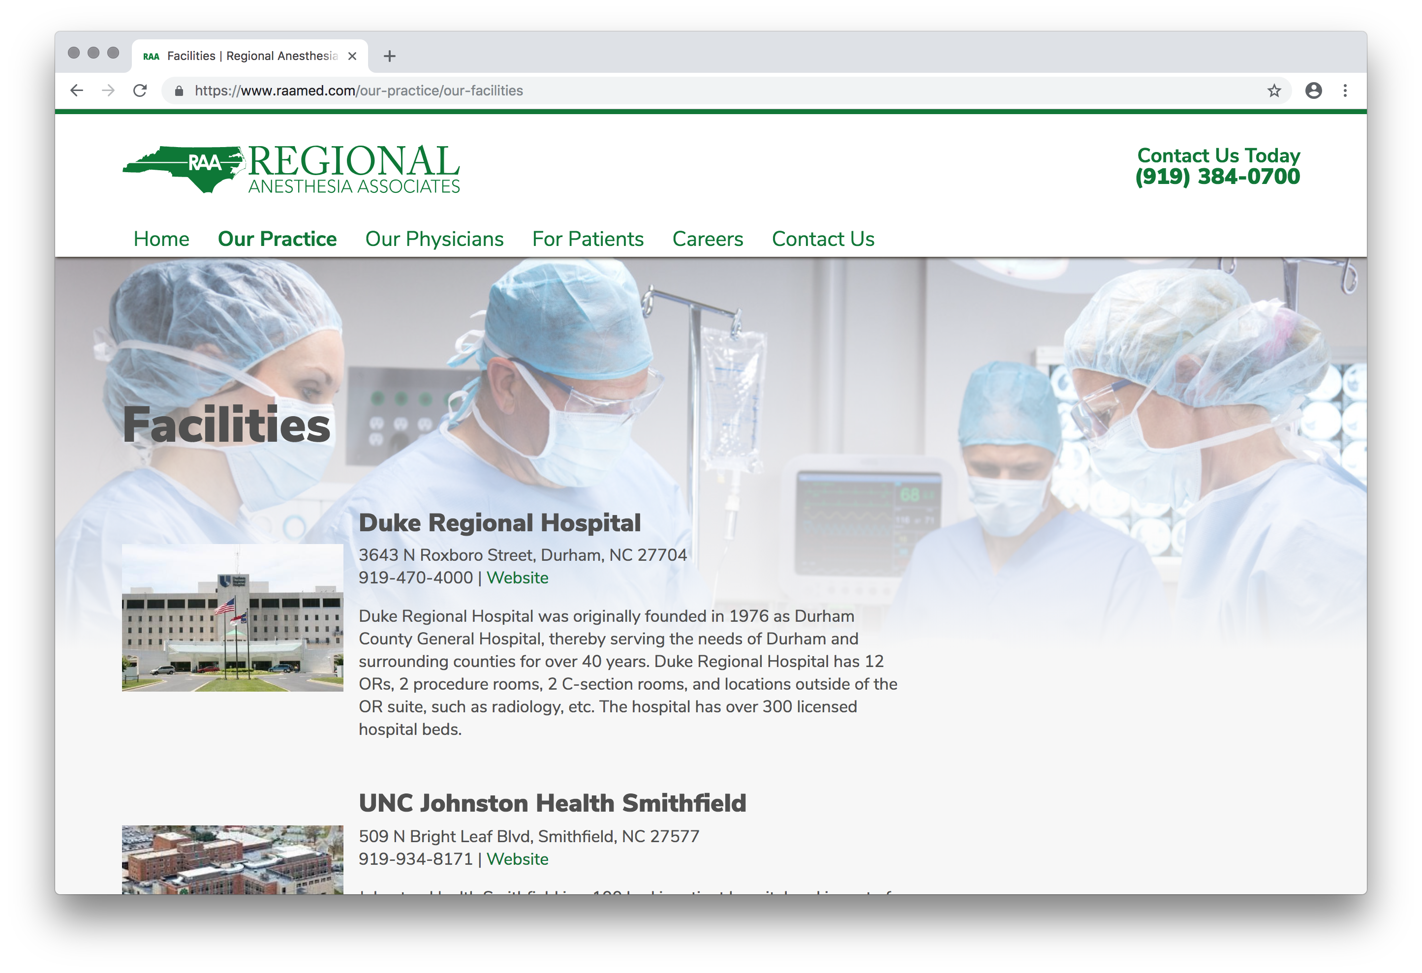The width and height of the screenshot is (1422, 973).
Task: Click the Duke Regional Hospital description paragraph
Action: [x=628, y=672]
